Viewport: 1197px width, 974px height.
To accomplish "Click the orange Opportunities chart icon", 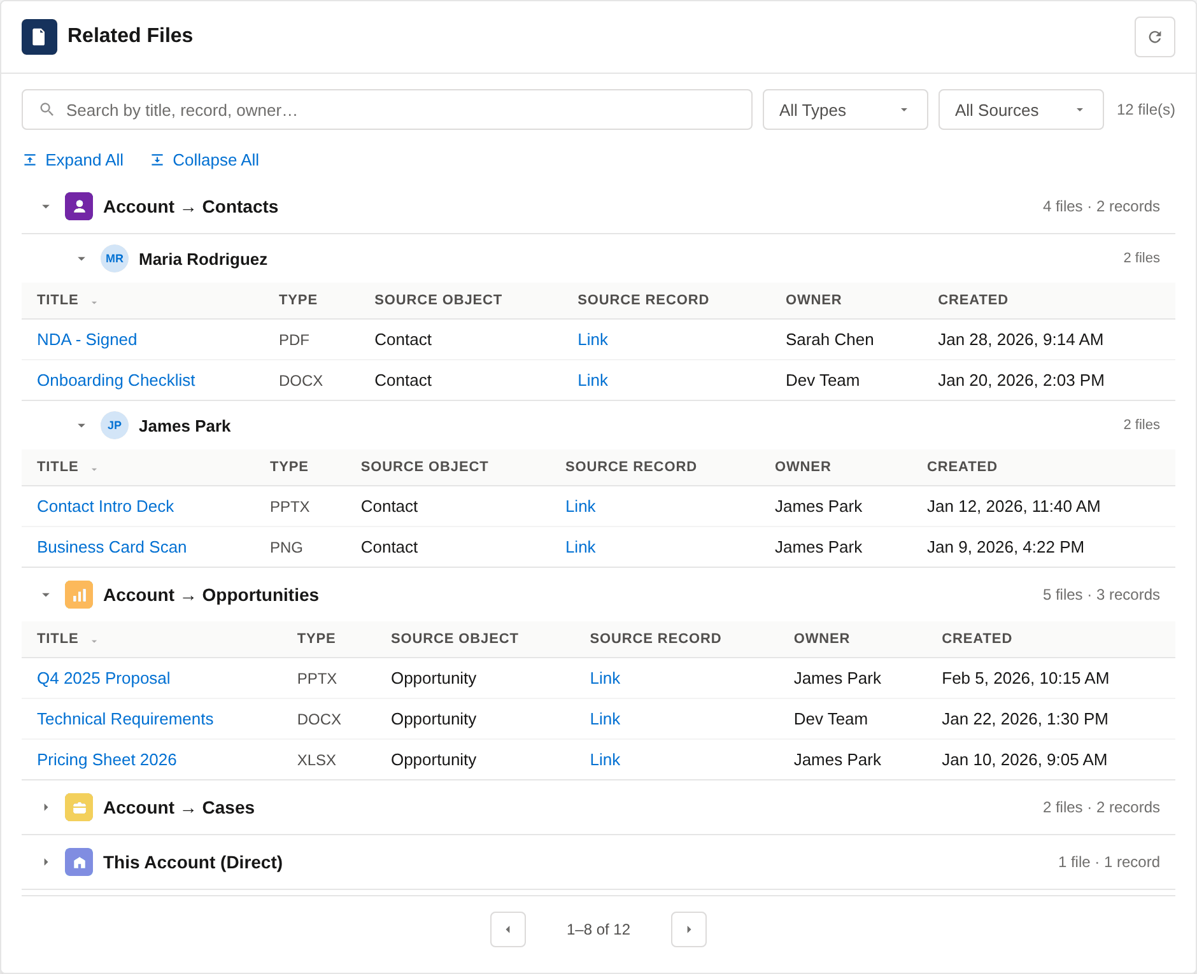I will [79, 595].
